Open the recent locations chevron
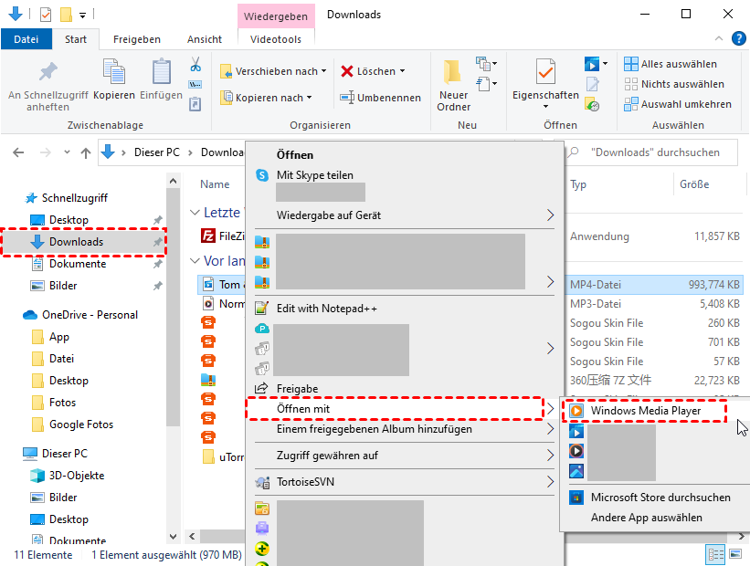750x566 pixels. [x=67, y=152]
